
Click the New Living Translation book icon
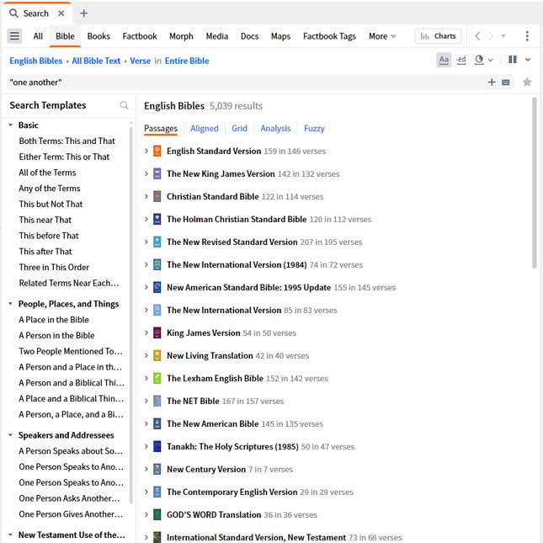[x=157, y=355]
